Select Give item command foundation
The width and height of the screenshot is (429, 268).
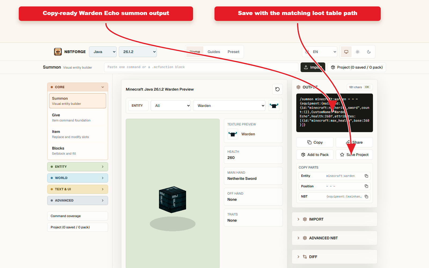(77, 117)
